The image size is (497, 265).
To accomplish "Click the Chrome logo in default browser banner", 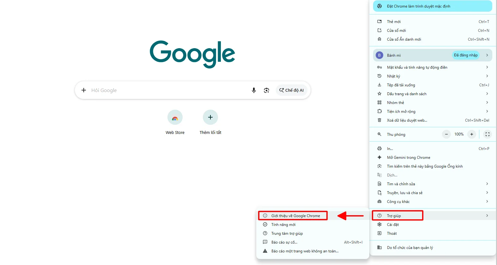I will [379, 6].
